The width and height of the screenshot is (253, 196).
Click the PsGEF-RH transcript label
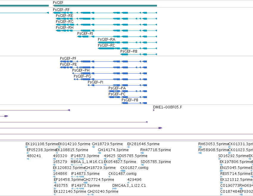point(65,28)
